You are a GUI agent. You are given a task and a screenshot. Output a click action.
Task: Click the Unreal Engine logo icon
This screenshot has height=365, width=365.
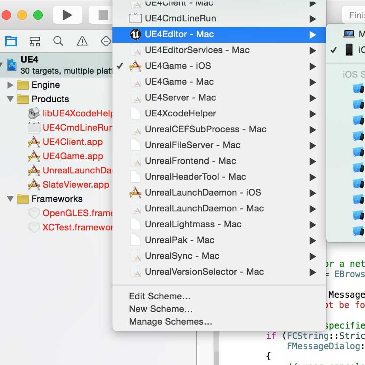(135, 34)
